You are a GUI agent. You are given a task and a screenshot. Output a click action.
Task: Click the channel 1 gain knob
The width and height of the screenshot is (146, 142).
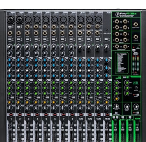(x=10, y=47)
